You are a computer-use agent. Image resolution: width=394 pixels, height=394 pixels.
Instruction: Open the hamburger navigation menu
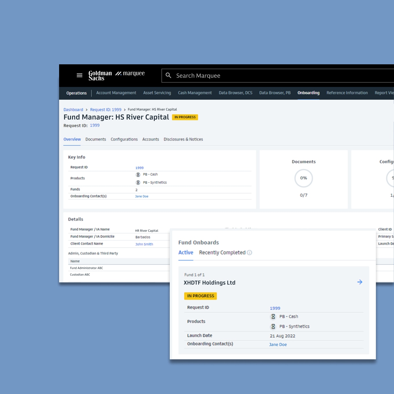pos(79,75)
